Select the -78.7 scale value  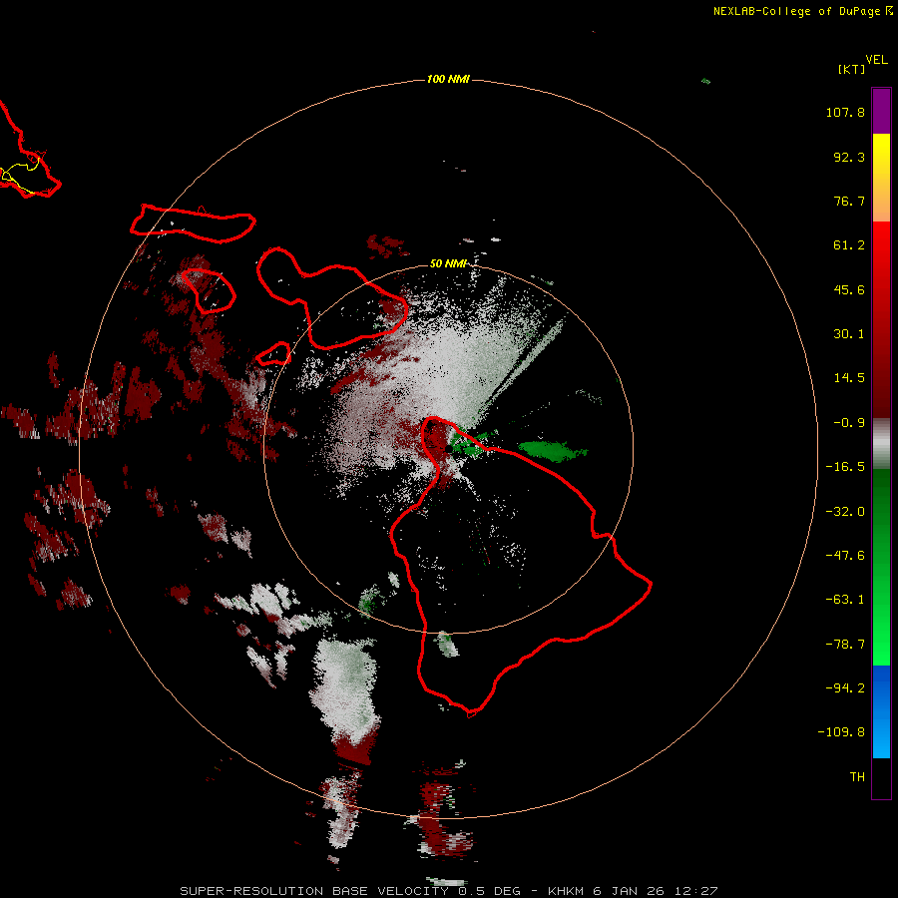click(x=845, y=645)
